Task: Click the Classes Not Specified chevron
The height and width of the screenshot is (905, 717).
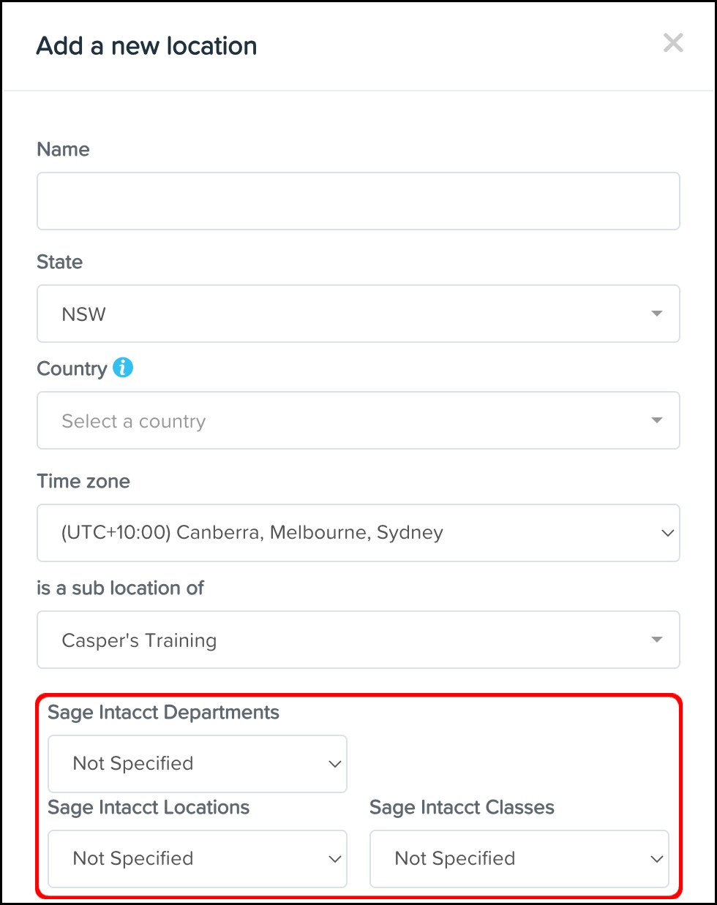Action: (656, 858)
